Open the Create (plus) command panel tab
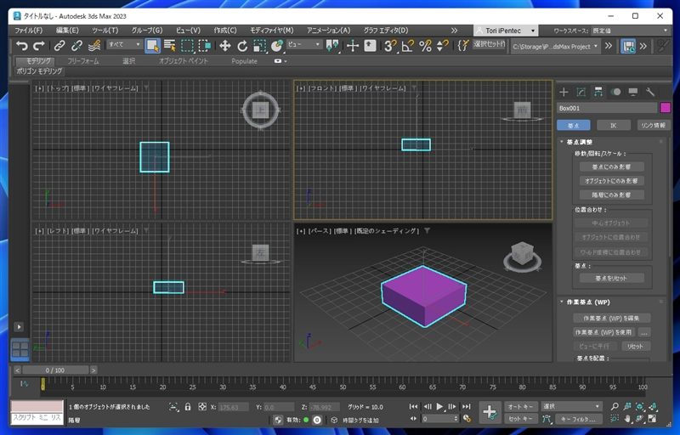Screen dimensions: 680x435 (564, 92)
